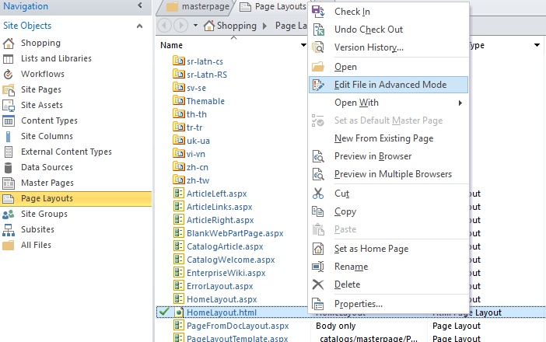Screen dimensions: 546x342
Task: Open the BlankWebPartPage.aspx file link
Action: pos(235,233)
